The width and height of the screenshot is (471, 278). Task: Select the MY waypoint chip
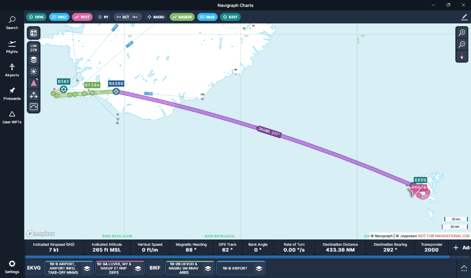click(x=103, y=17)
